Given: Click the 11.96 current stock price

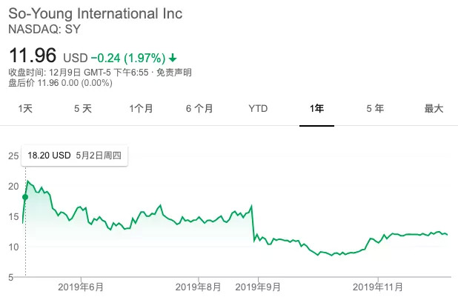Looking at the screenshot, I should click(32, 56).
